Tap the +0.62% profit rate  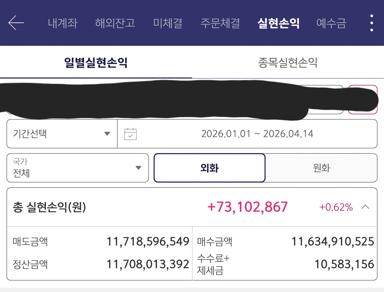pos(336,207)
